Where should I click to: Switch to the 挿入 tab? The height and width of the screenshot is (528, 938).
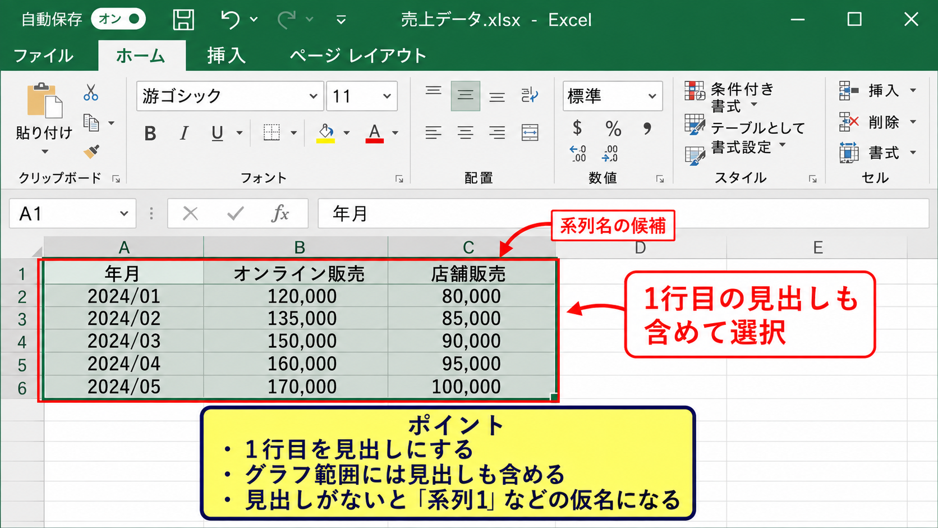point(226,56)
